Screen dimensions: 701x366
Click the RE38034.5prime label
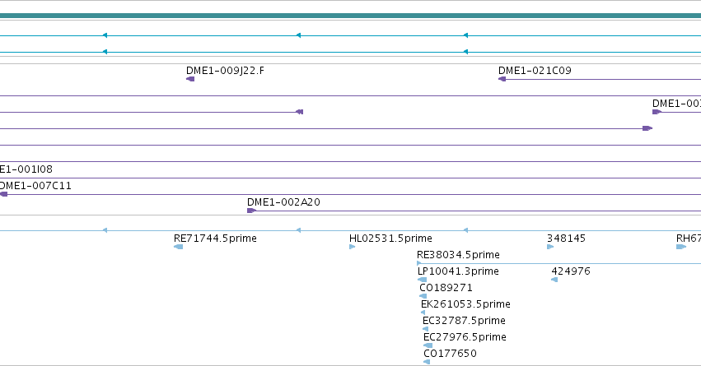point(458,255)
